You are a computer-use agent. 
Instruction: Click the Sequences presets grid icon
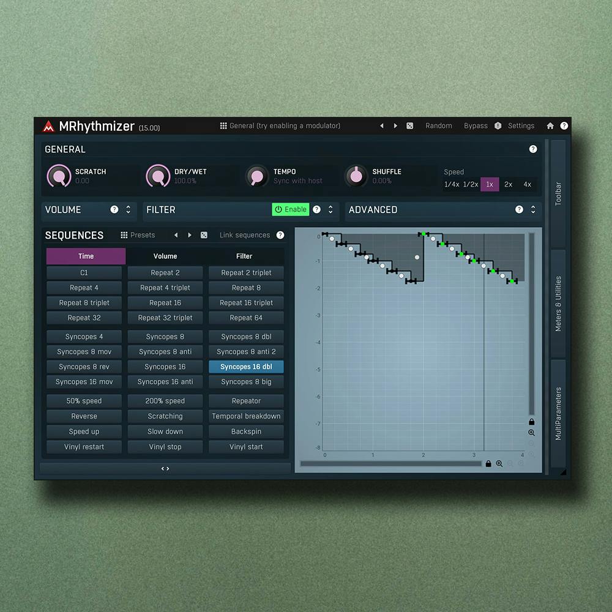pos(124,235)
